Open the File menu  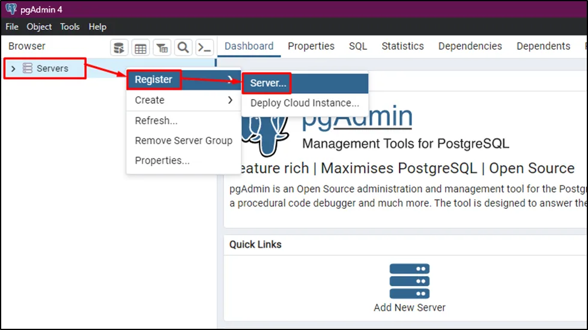(12, 27)
